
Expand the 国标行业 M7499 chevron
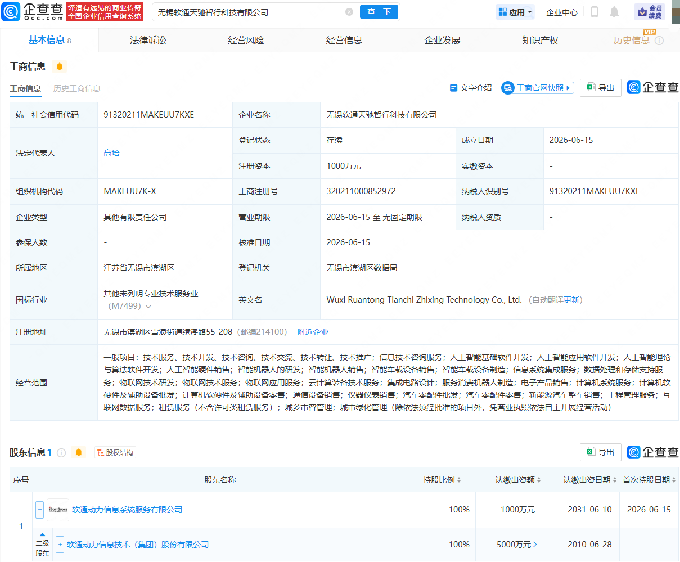[x=148, y=307]
